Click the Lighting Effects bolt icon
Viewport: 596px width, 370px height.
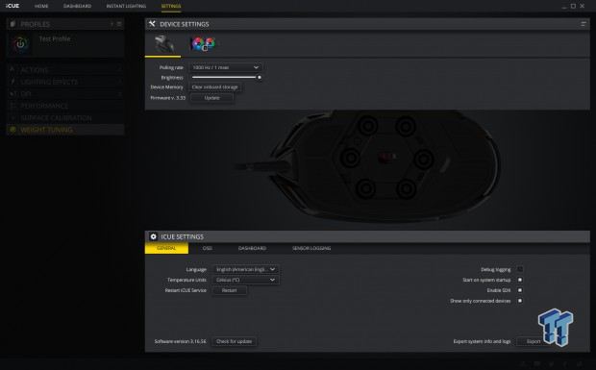(x=12, y=82)
